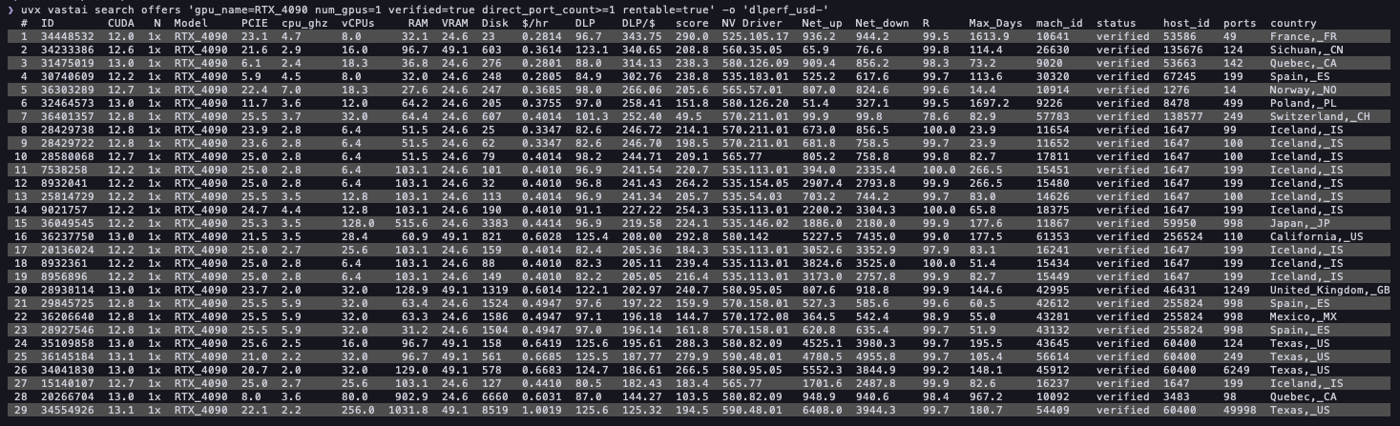Select offer ID 36206640
This screenshot has width=1400, height=426.
coord(68,316)
